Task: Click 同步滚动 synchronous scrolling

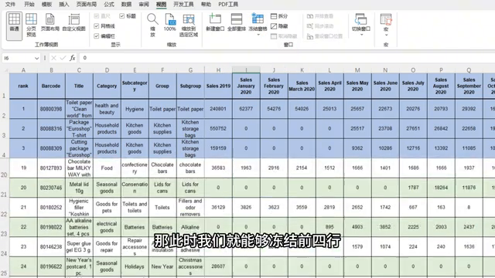Action: pyautogui.click(x=320, y=26)
